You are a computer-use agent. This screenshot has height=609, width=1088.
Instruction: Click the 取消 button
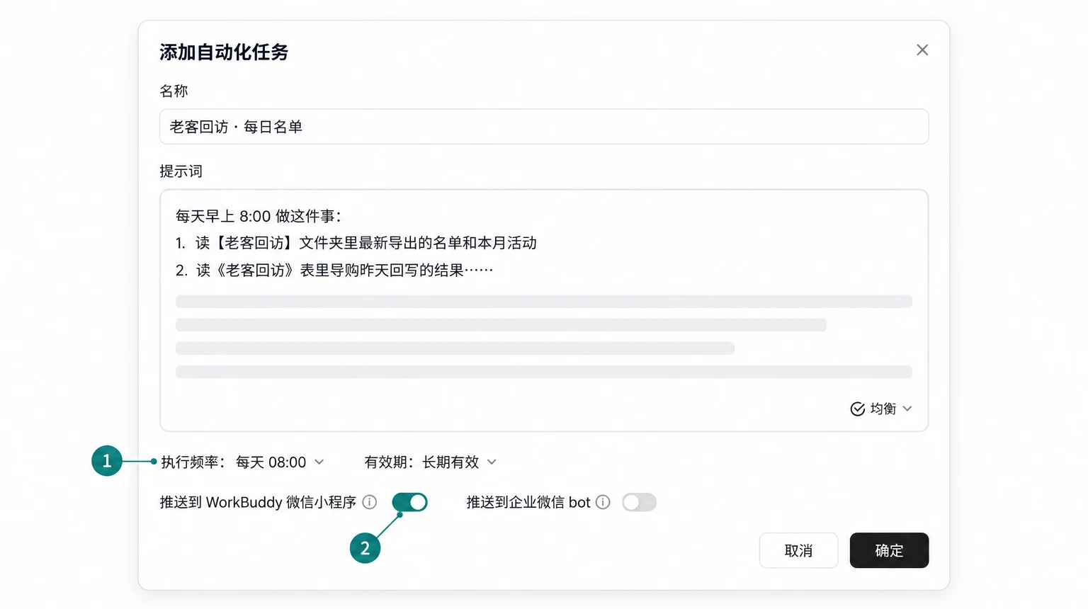click(x=798, y=550)
